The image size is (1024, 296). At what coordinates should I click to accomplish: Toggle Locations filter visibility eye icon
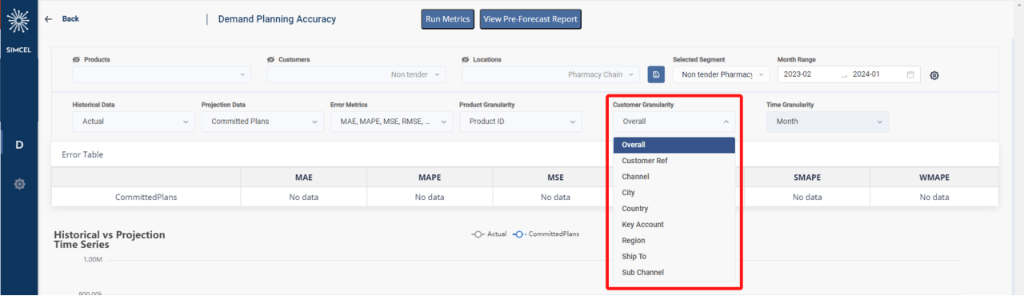[466, 60]
